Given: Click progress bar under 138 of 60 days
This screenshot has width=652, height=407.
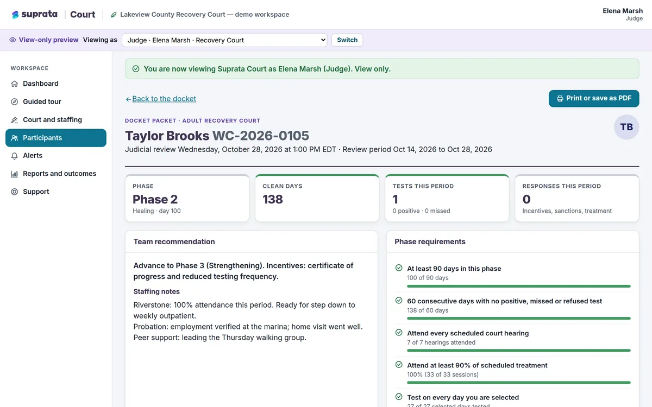Looking at the screenshot, I should (519, 319).
